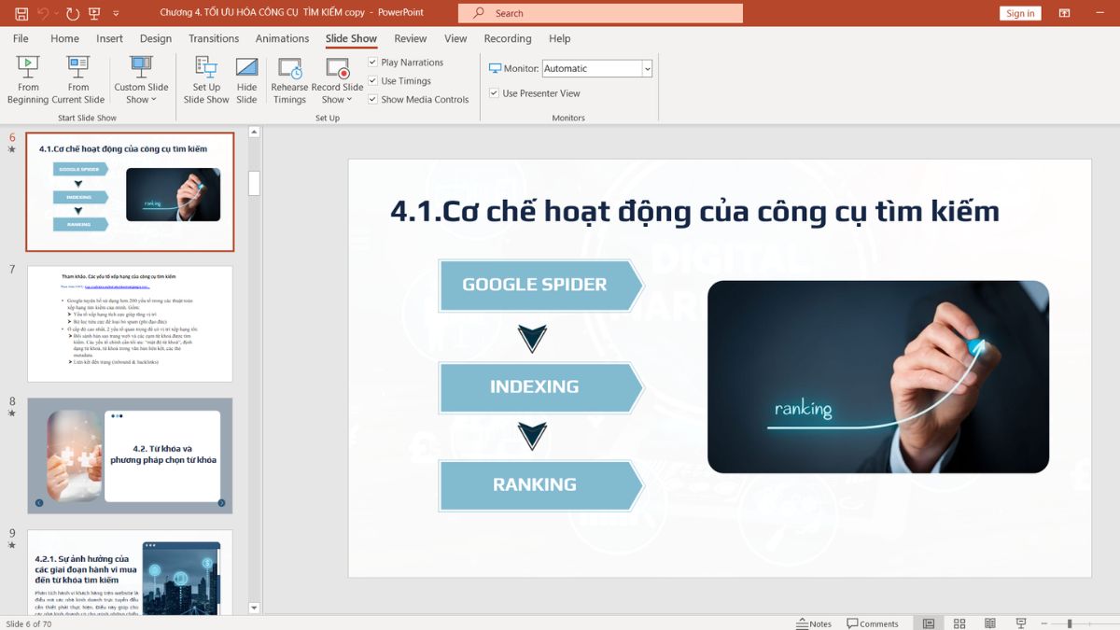The width and height of the screenshot is (1120, 630).
Task: Click the Save icon in title bar
Action: pos(21,13)
